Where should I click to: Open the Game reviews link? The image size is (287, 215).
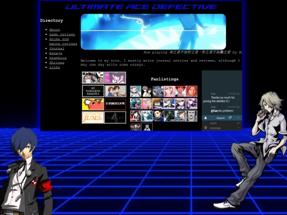tap(62, 35)
